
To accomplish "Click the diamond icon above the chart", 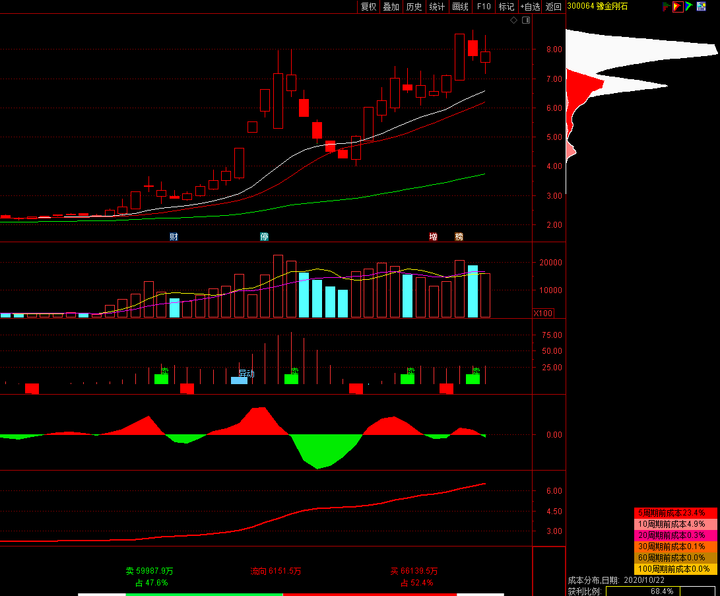I will [514, 20].
